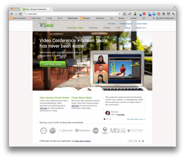Open the Posterous bookmark

(99, 18)
